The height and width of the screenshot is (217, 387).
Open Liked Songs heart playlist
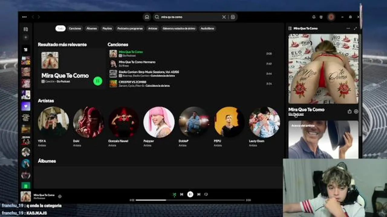tap(26, 106)
